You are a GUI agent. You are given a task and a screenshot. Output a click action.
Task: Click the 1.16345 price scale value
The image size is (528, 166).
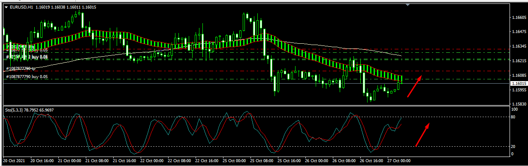click(519, 46)
